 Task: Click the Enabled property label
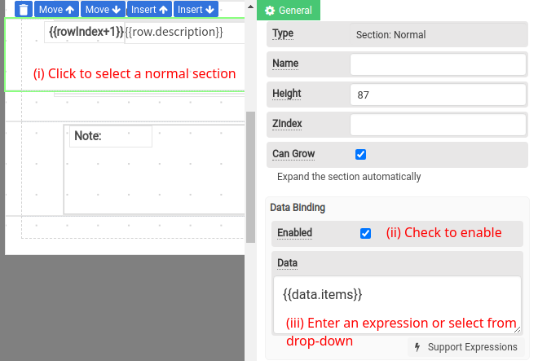[x=295, y=233]
